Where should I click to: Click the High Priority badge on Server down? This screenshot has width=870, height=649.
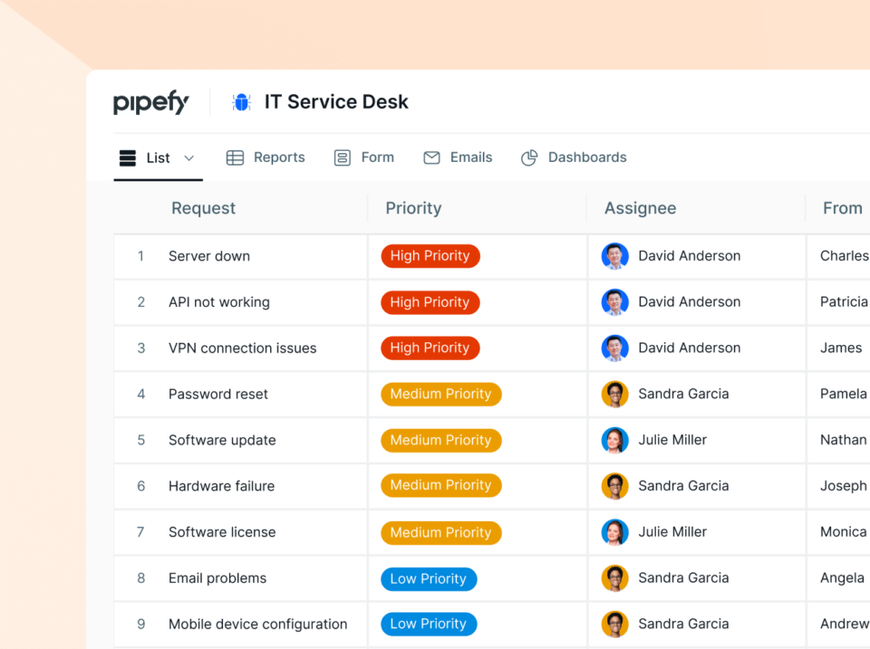click(430, 255)
